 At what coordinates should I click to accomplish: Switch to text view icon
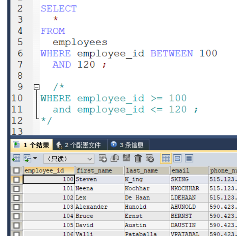189,159
